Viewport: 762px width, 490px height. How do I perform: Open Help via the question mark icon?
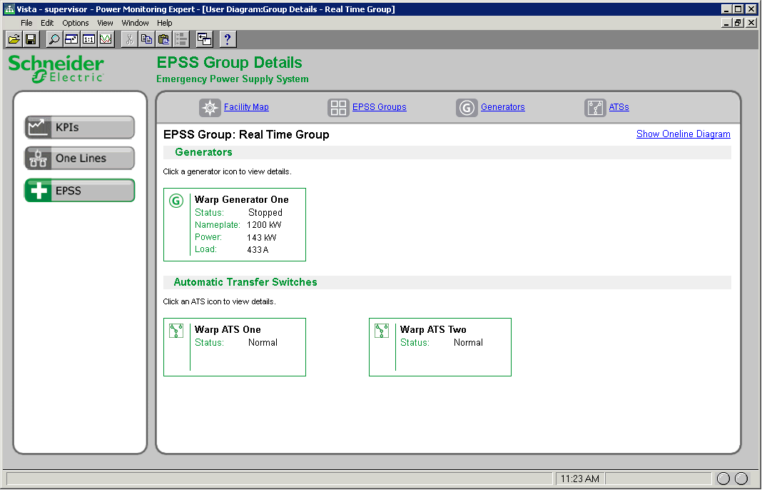coord(227,39)
